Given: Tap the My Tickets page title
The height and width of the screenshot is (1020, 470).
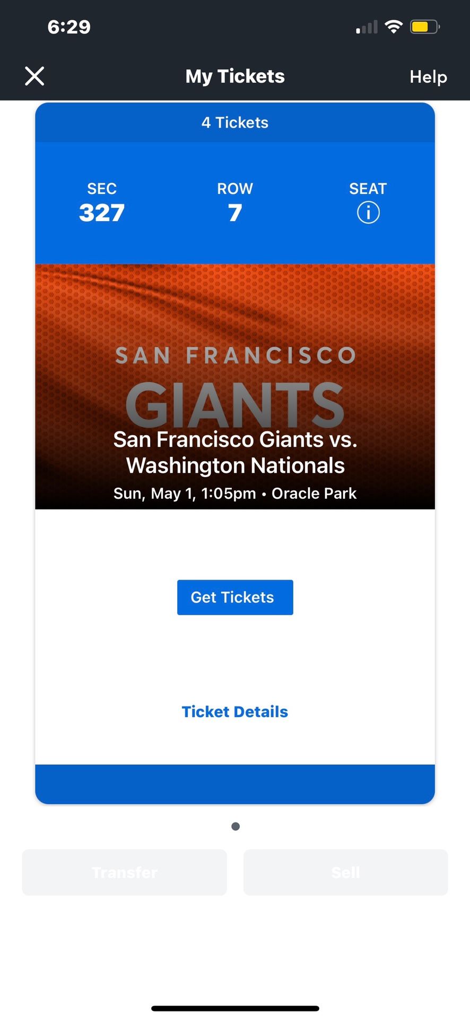Looking at the screenshot, I should tap(235, 76).
